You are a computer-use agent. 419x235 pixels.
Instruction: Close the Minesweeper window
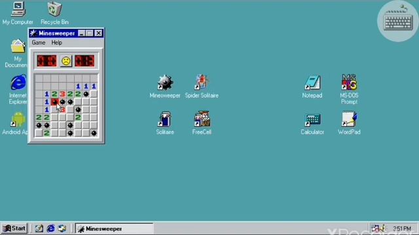pos(98,33)
